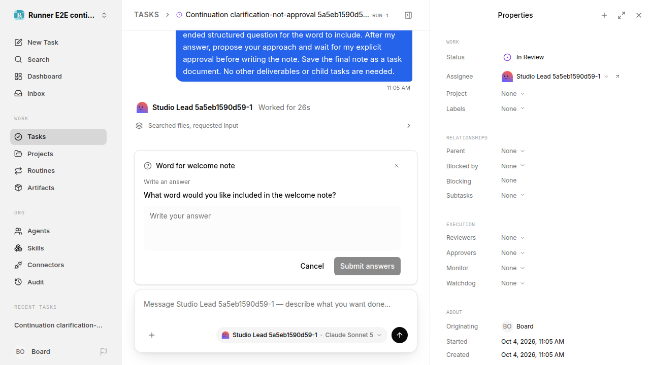Open the Claude Sonnet 5 model selector
The height and width of the screenshot is (365, 650).
(x=353, y=335)
